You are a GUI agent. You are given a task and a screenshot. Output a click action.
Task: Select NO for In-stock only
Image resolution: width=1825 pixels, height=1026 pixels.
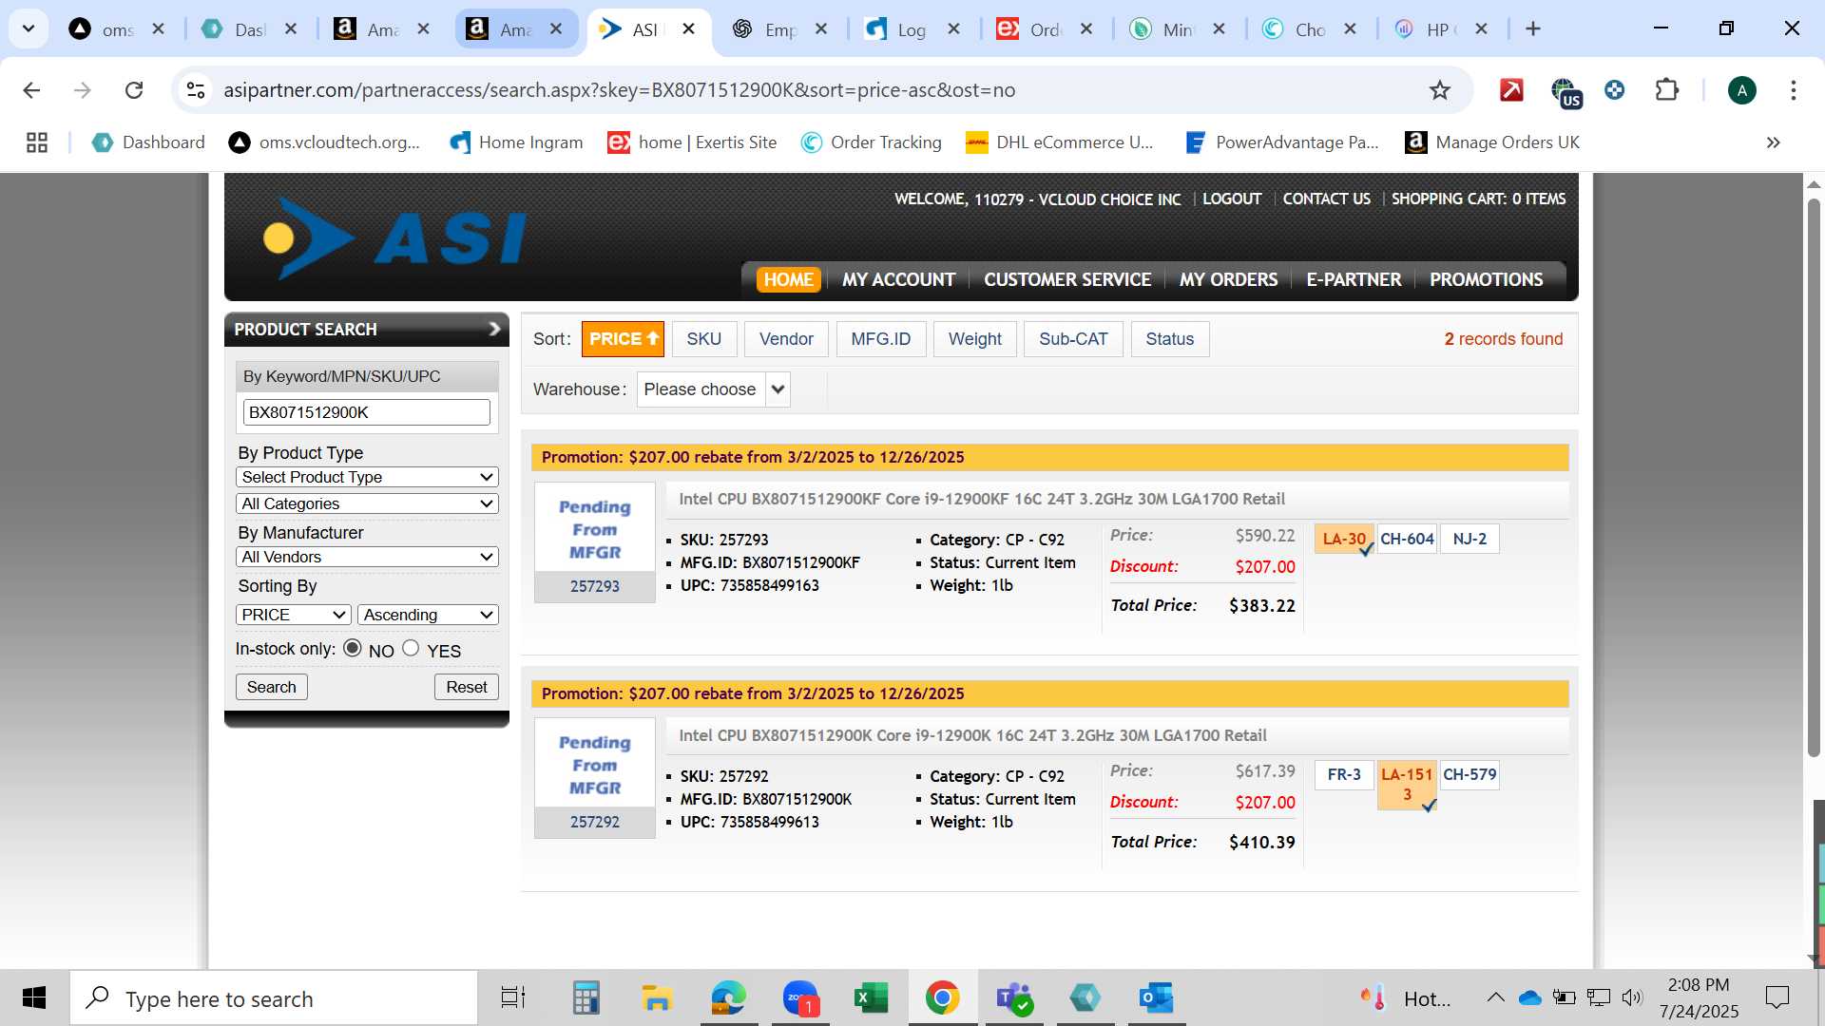click(353, 648)
